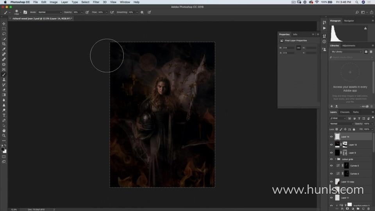Viewport: 375px width, 211px height.
Task: Select the Clone Stamp tool
Action: pos(4,80)
